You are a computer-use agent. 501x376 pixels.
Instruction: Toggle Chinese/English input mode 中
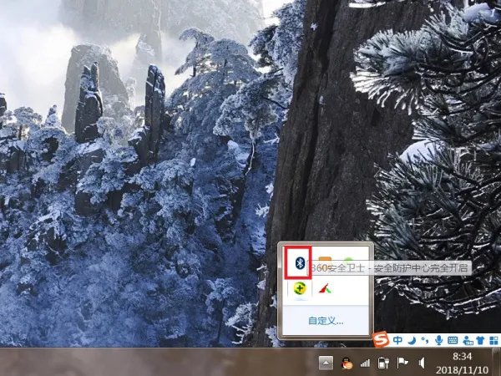pyautogui.click(x=398, y=340)
